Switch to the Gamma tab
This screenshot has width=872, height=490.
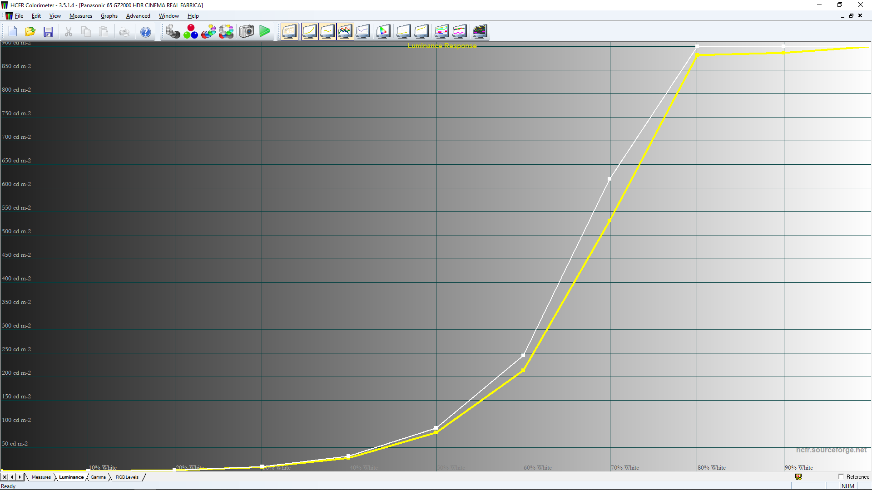(98, 477)
